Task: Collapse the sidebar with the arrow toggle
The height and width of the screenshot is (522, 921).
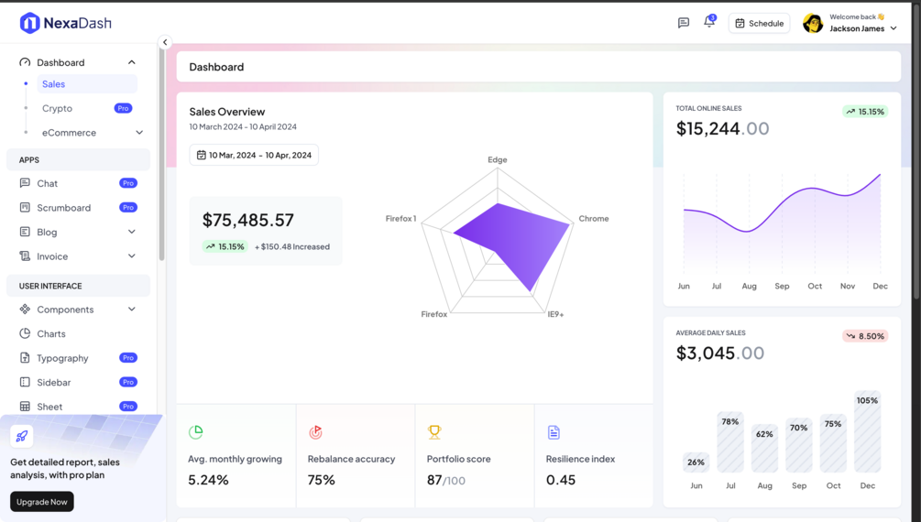Action: coord(165,42)
